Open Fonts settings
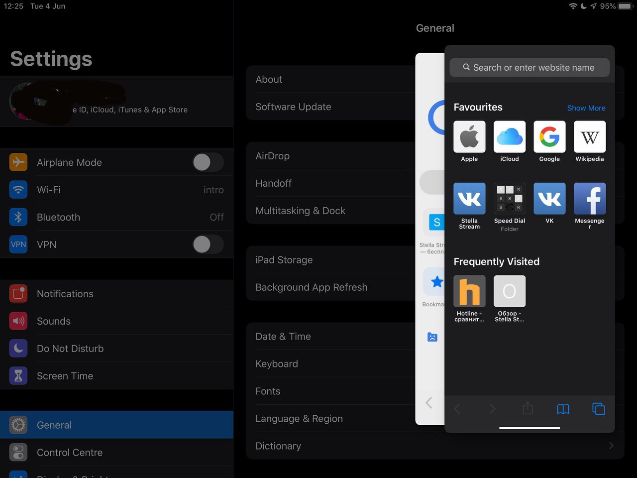This screenshot has height=478, width=637. pyautogui.click(x=330, y=391)
